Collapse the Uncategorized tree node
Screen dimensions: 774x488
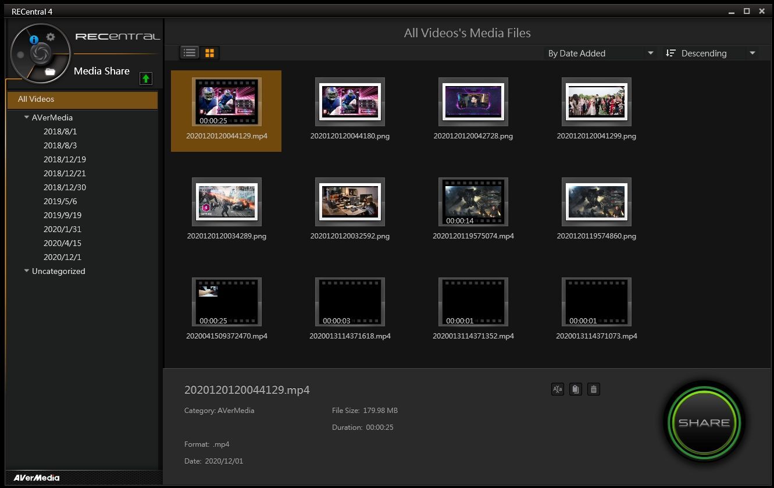click(27, 271)
